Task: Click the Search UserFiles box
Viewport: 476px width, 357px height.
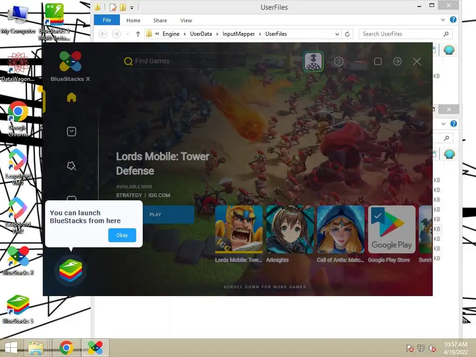Action: (x=405, y=34)
